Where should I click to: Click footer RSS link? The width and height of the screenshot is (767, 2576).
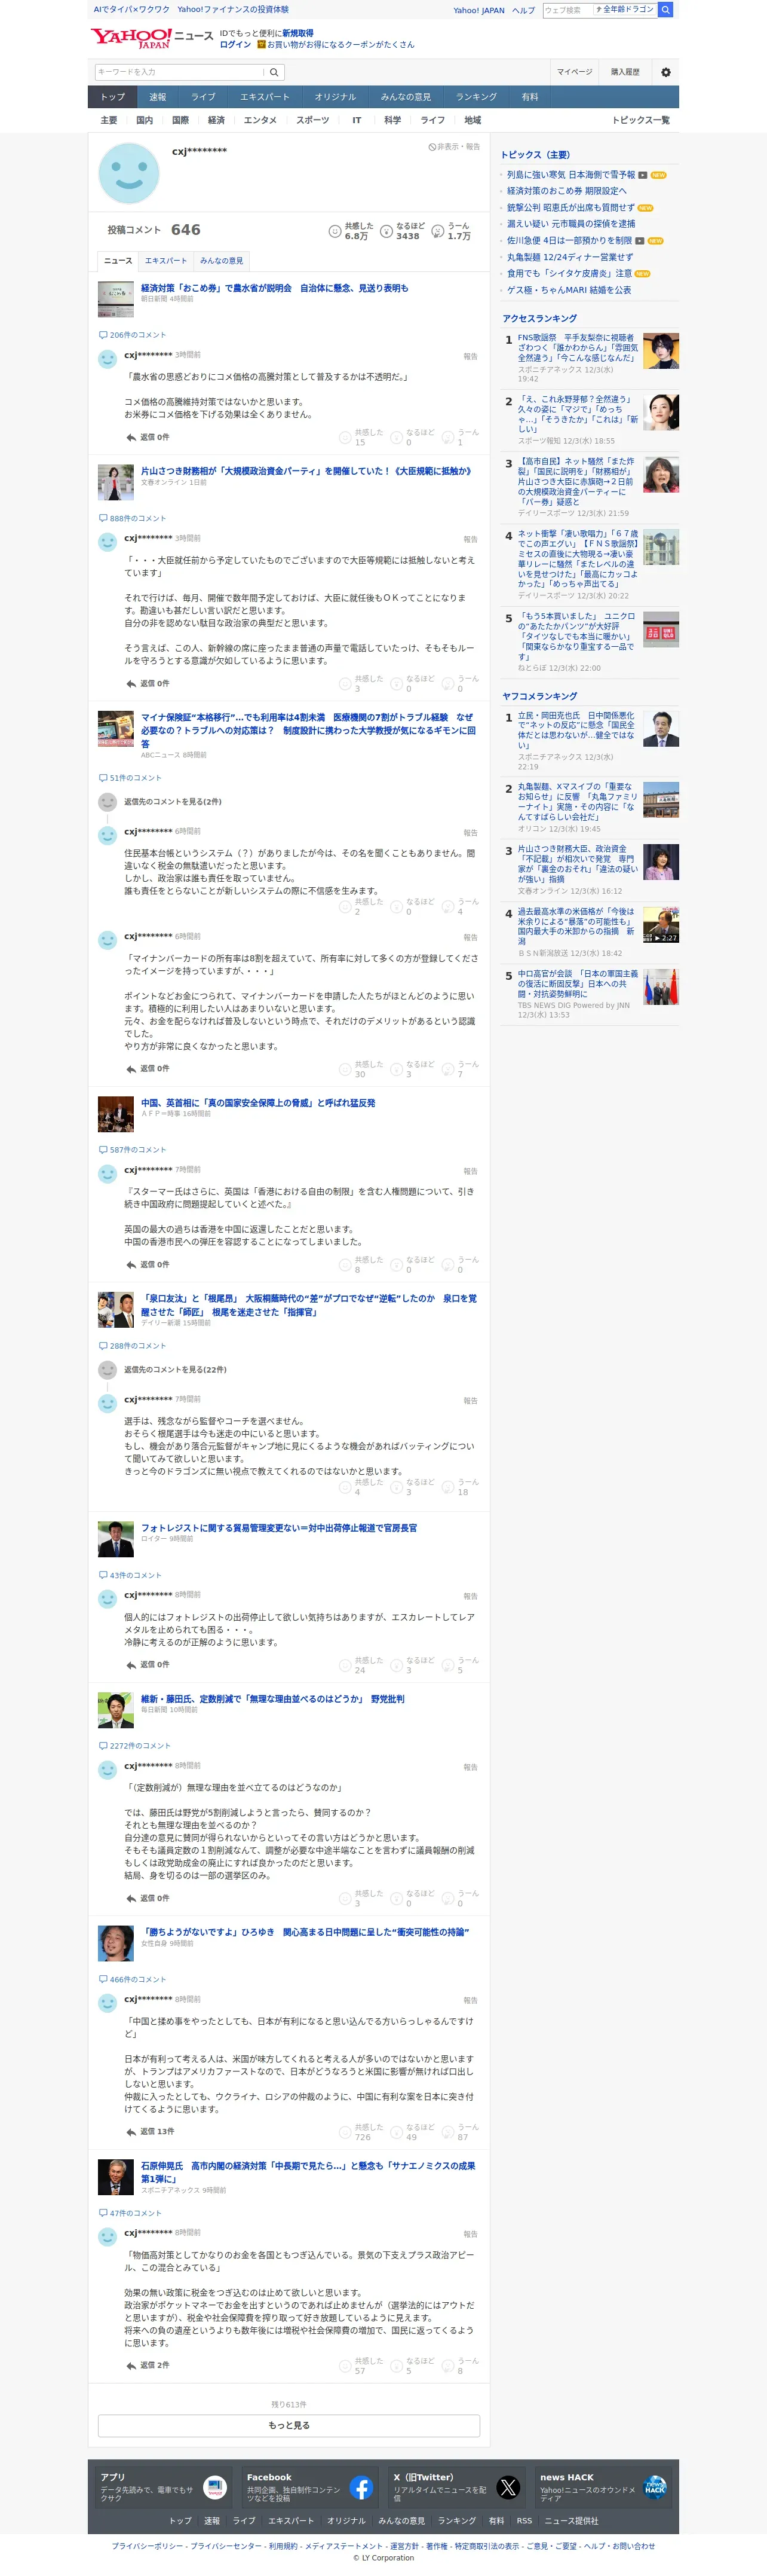click(x=524, y=2520)
